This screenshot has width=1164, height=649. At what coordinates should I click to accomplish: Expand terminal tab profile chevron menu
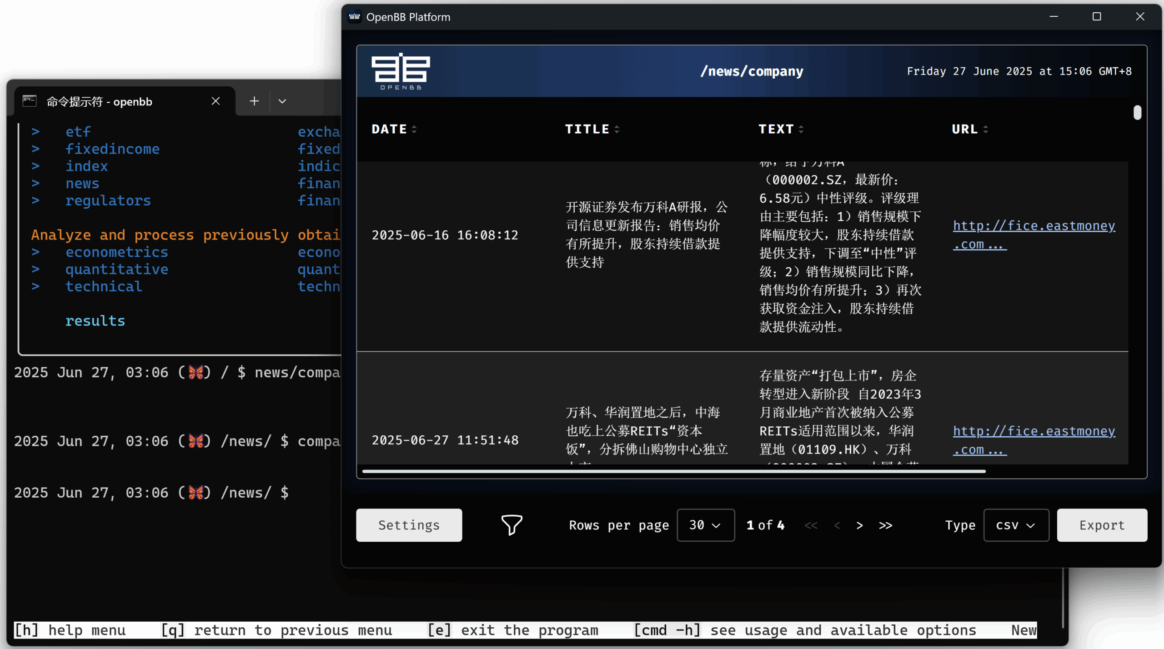coord(282,101)
